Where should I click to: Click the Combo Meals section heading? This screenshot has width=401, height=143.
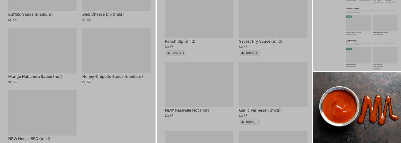[353, 9]
